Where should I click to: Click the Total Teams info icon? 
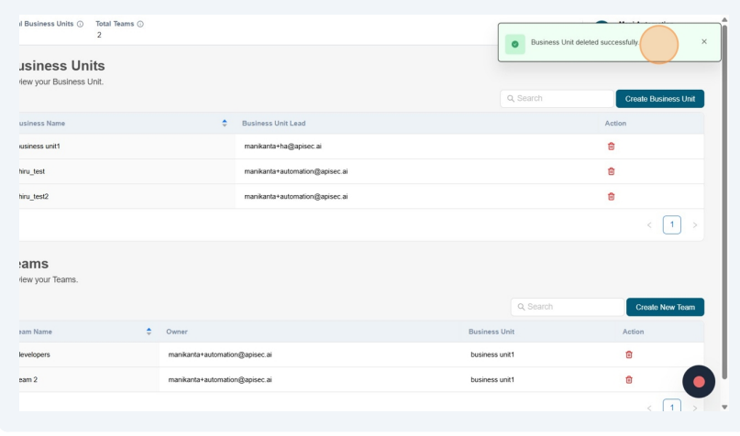pos(140,24)
